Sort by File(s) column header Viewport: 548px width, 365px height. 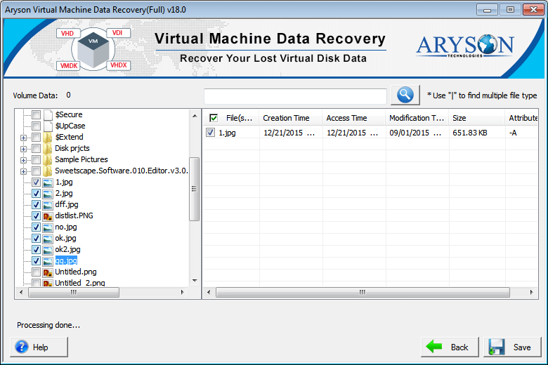point(239,118)
